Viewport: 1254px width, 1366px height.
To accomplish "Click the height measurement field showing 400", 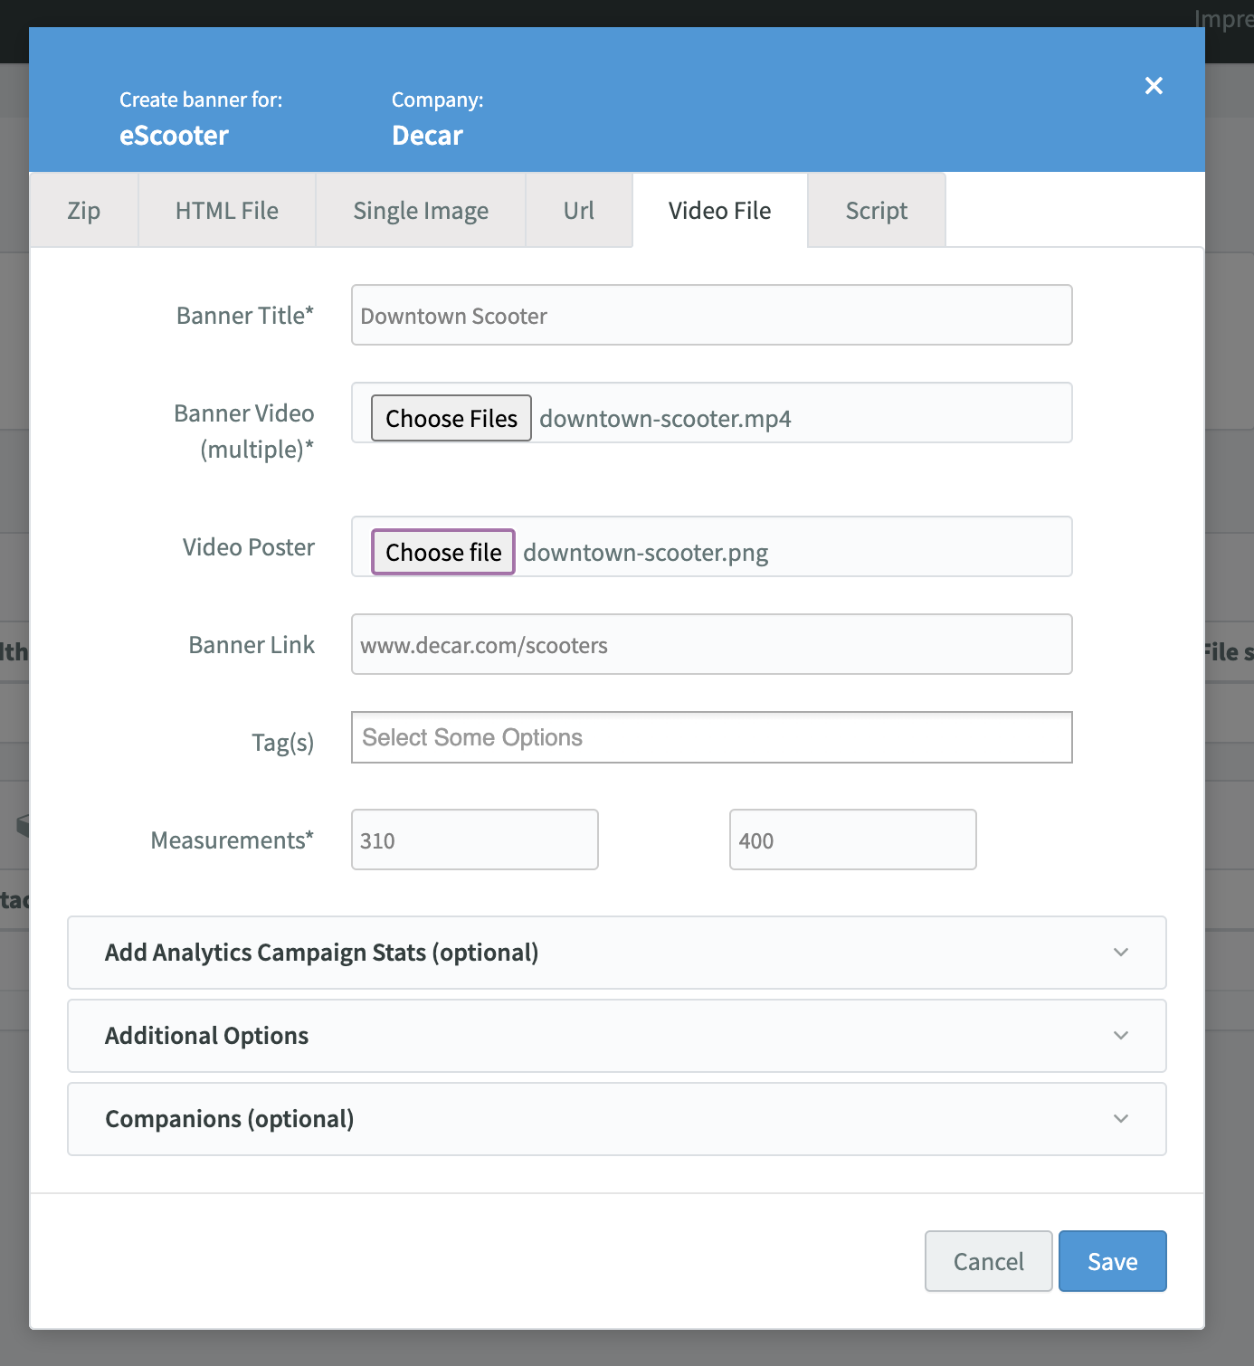I will coord(852,840).
